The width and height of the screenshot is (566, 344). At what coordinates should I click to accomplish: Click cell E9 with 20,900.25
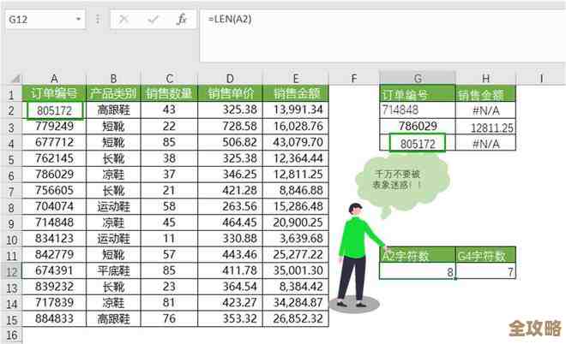296,222
